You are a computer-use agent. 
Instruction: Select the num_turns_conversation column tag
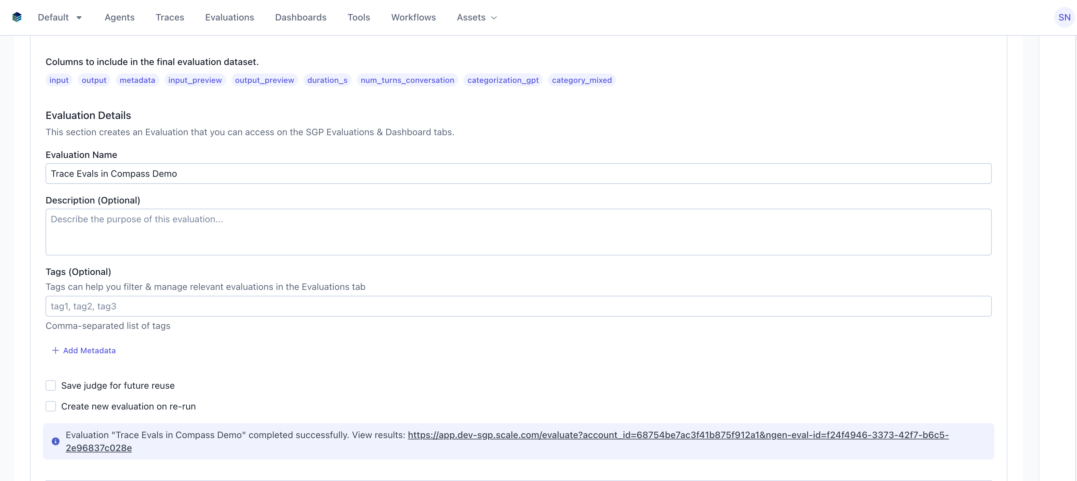407,80
